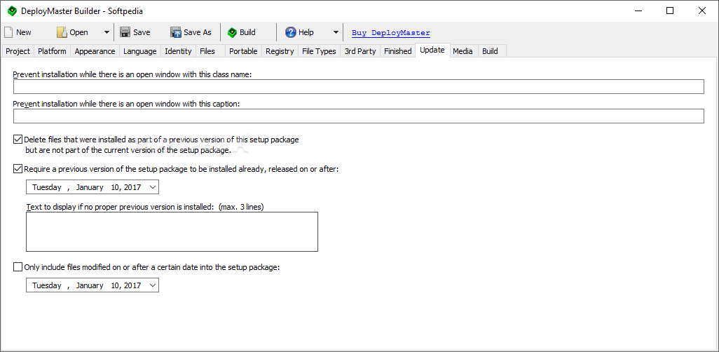Open the Appearance tab
Screen dimensions: 719x352
(x=95, y=51)
